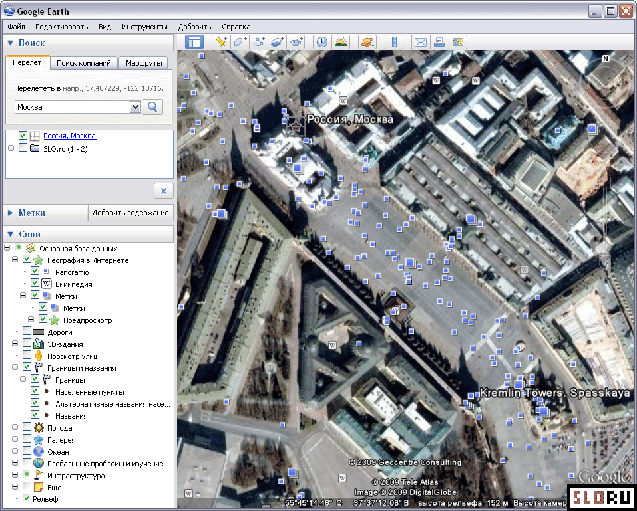Image resolution: width=637 pixels, height=511 pixels.
Task: Expand the Метки panel triangle
Action: click(11, 213)
